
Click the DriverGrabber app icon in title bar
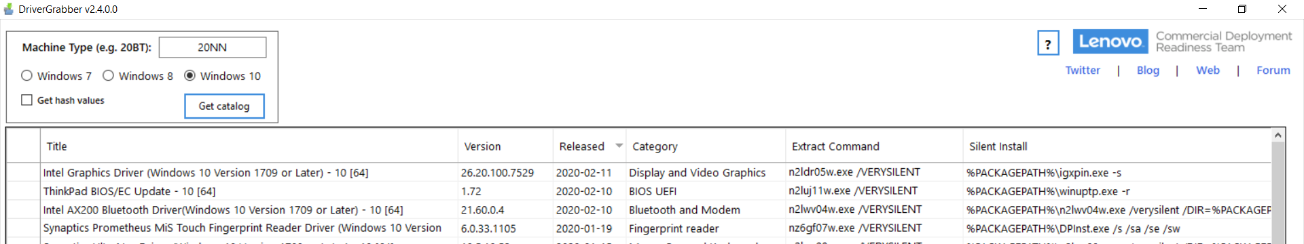click(8, 9)
